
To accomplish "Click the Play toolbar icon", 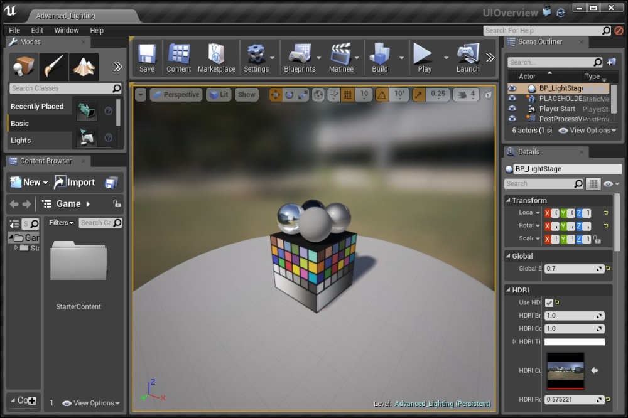I will [x=424, y=58].
